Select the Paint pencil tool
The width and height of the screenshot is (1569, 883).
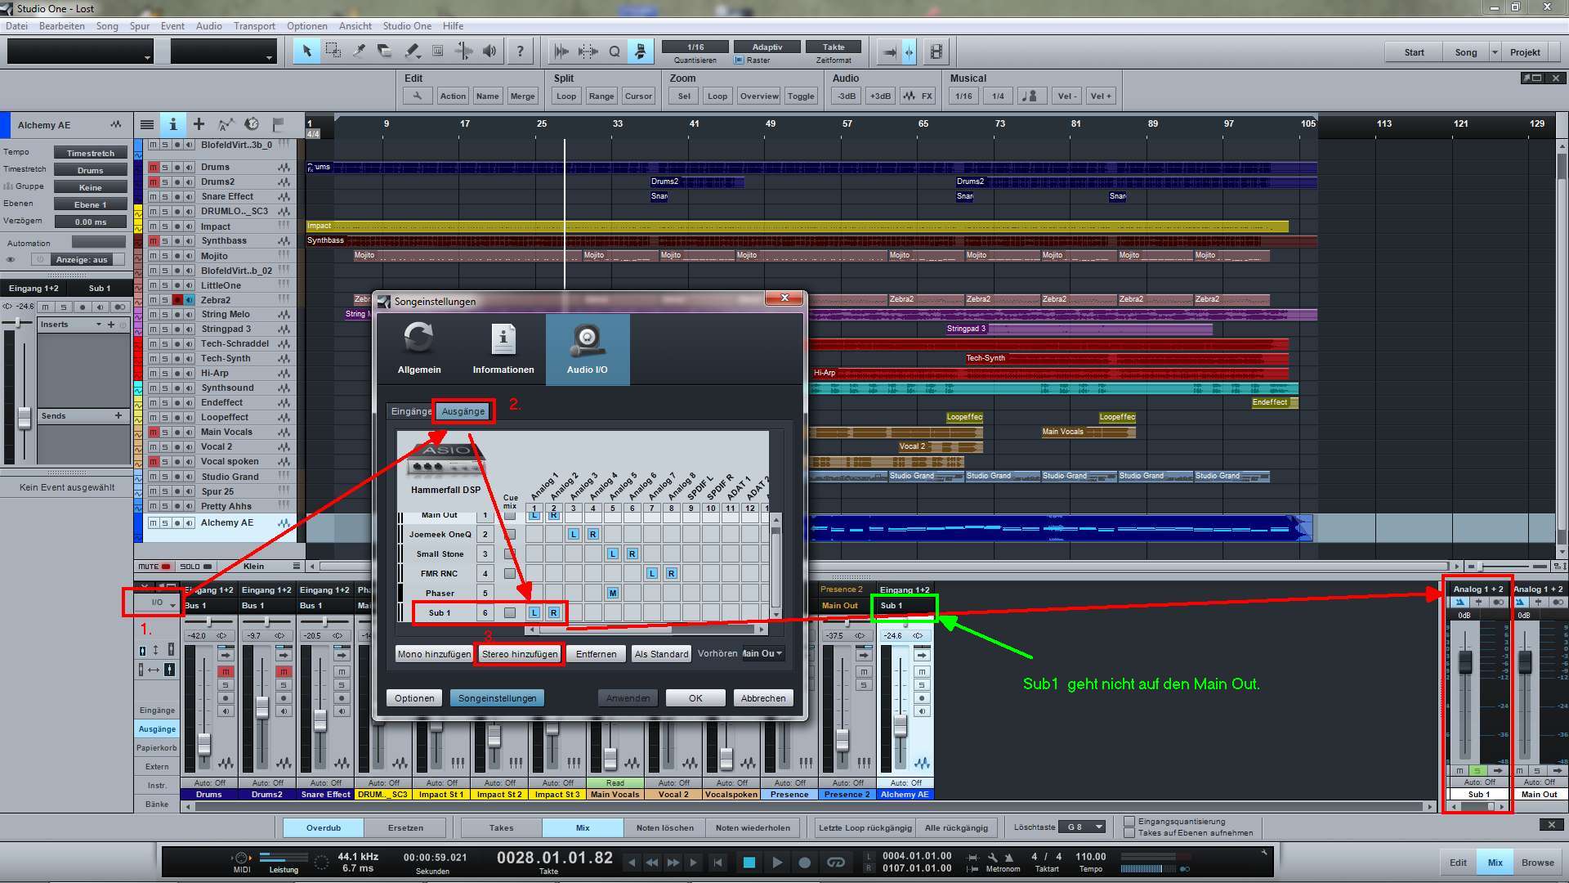click(412, 52)
